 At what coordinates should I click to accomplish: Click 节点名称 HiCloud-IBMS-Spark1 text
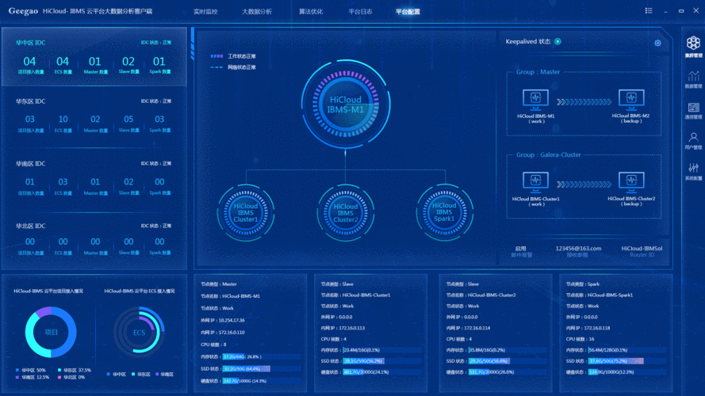point(600,295)
